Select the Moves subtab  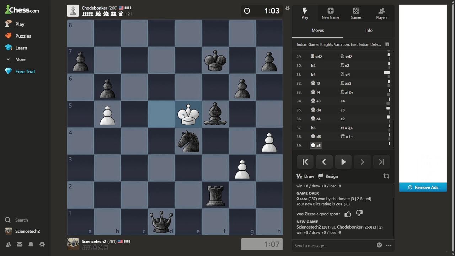(318, 31)
